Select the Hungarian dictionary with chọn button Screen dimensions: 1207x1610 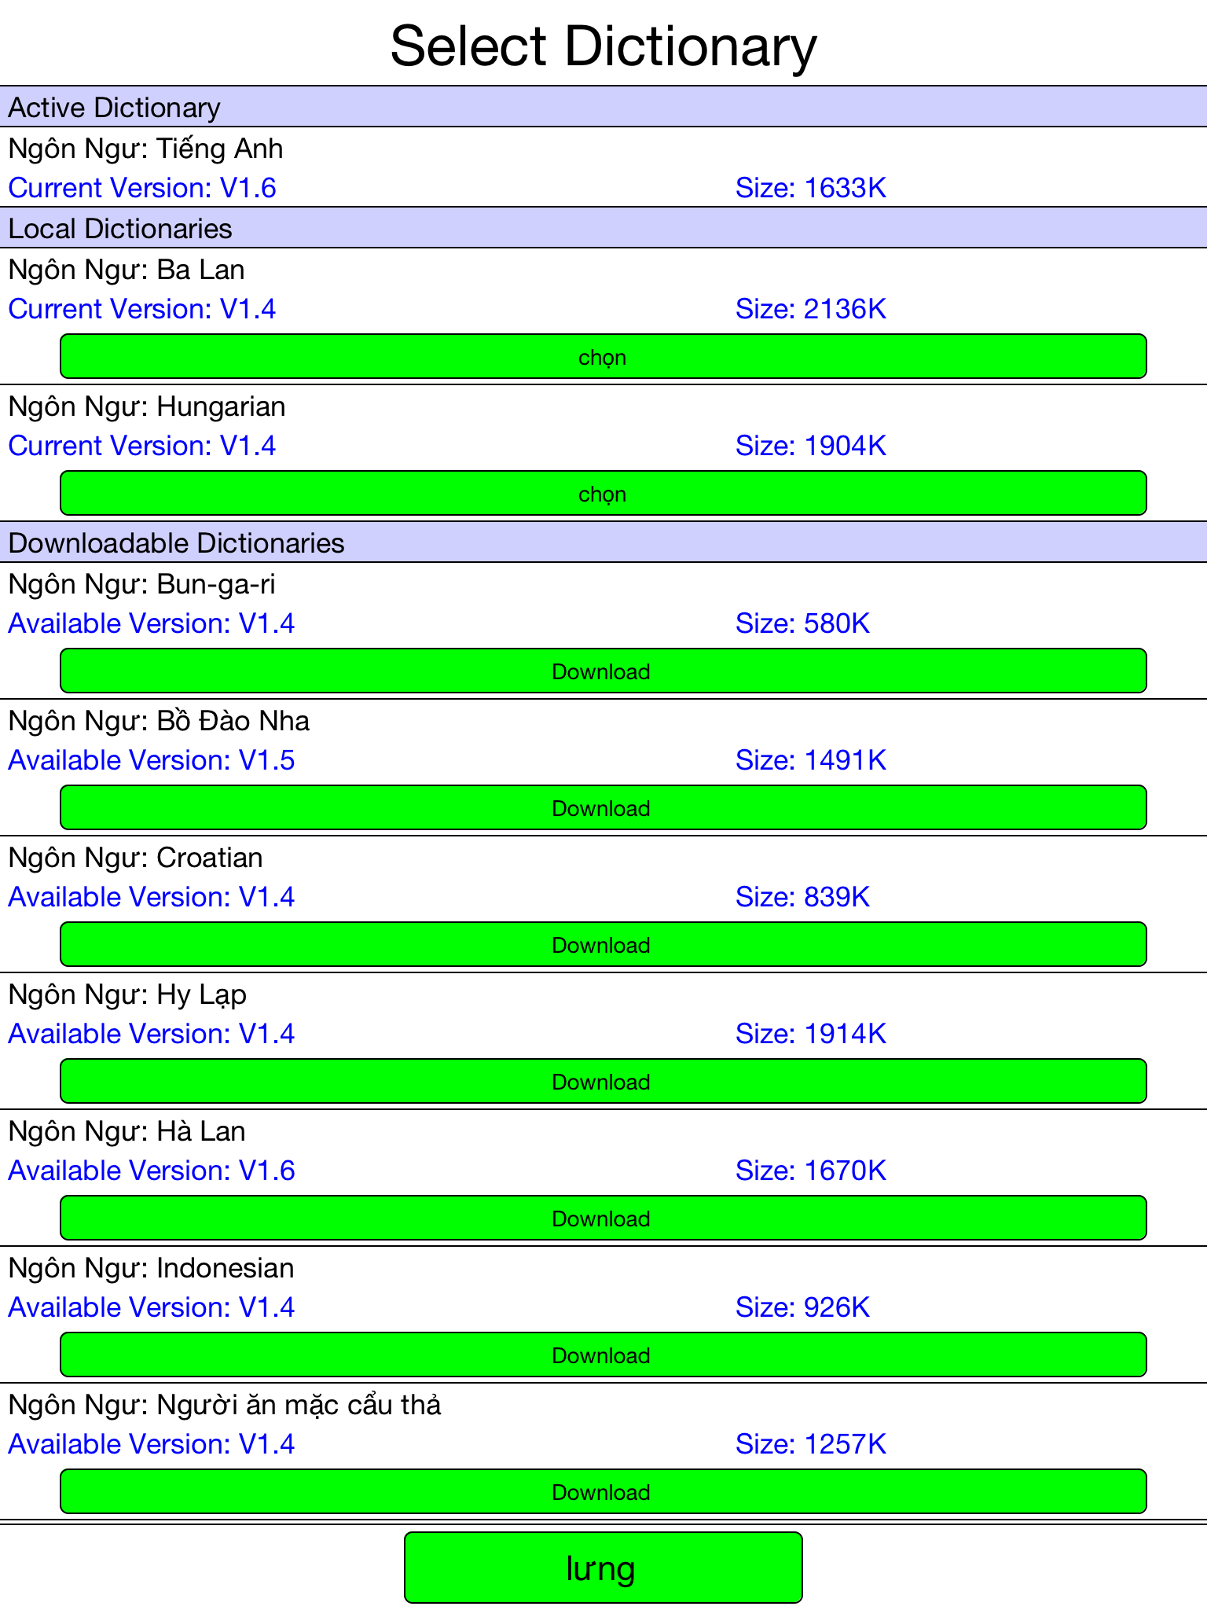(x=603, y=493)
